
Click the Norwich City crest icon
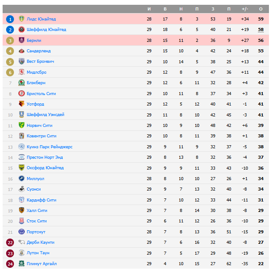tap(21, 126)
